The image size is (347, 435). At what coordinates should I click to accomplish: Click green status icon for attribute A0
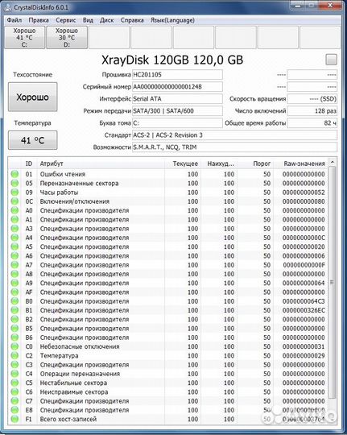[x=14, y=210]
